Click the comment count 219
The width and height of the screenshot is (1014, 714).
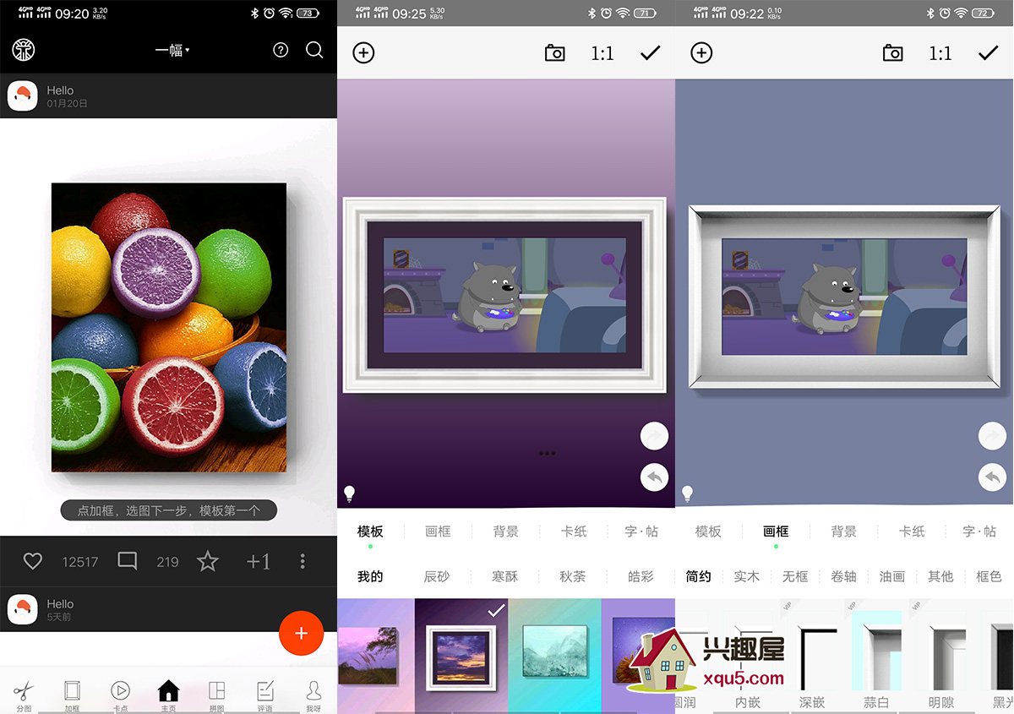pyautogui.click(x=167, y=562)
